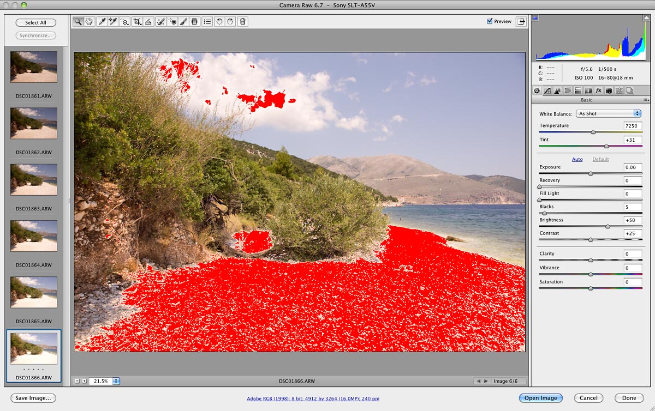Toggle shadow clipping warning in histogram
The image size is (655, 411).
pyautogui.click(x=535, y=18)
